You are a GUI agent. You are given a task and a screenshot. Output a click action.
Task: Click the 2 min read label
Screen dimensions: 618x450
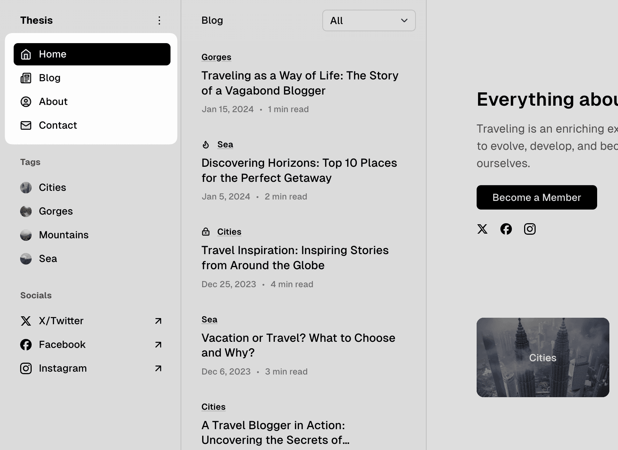pyautogui.click(x=286, y=197)
